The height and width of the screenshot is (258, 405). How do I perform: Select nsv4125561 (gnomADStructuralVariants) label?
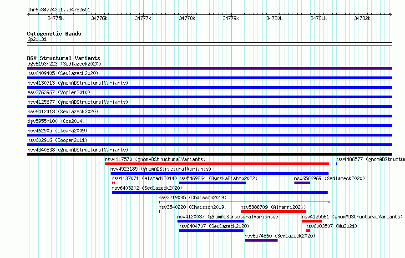point(352,217)
